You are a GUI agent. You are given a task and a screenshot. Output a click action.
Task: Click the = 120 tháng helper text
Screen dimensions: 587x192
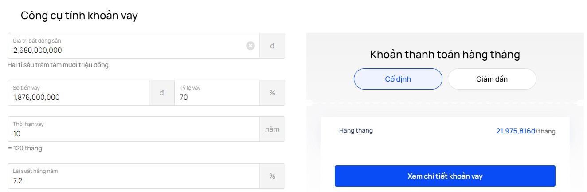coord(25,148)
